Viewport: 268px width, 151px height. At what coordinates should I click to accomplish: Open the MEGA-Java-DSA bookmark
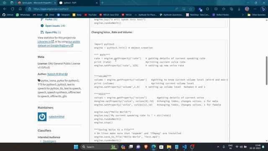[109, 15]
